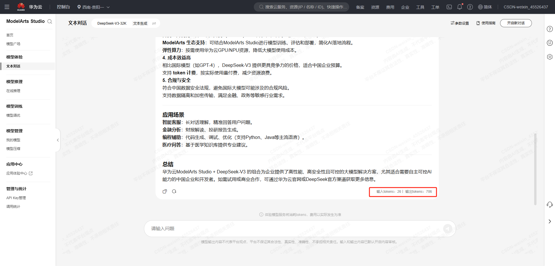Viewport: 555px width, 266px height.
Task: Click the 应用场景 heading in response
Action: pyautogui.click(x=173, y=115)
